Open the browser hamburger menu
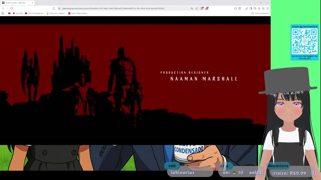321x180 pixels. click(x=268, y=8)
